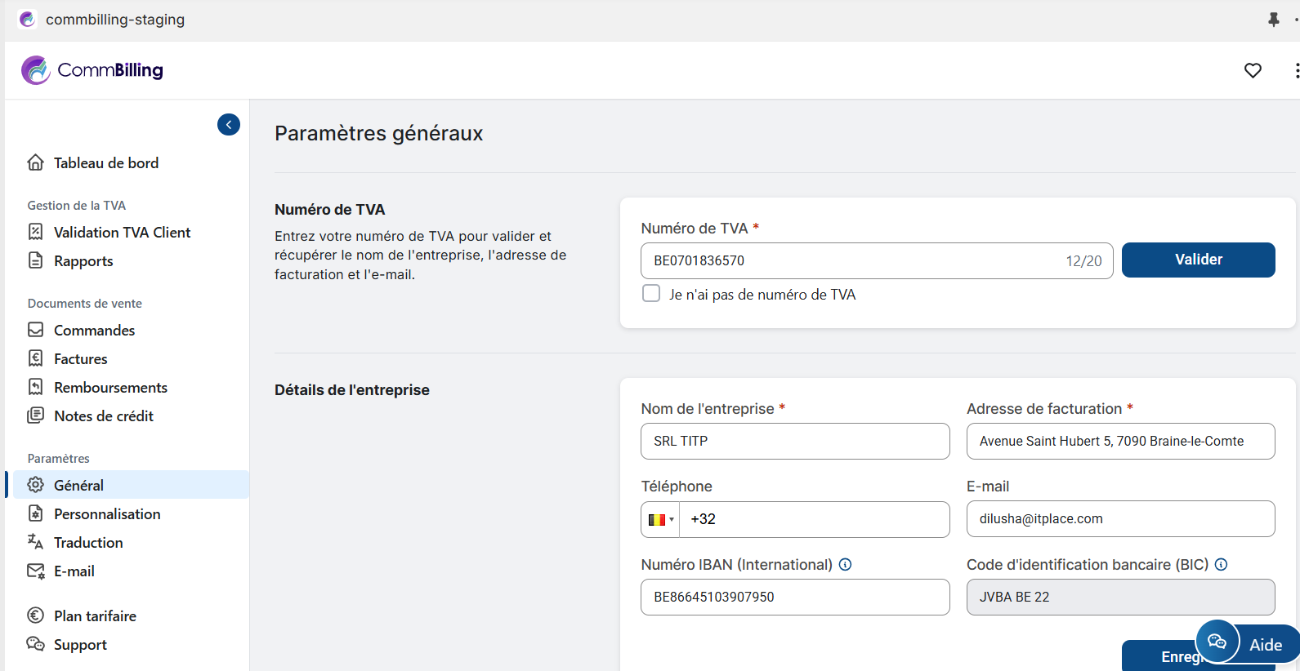Open the three-dot menu in header
1300x671 pixels.
1296,70
